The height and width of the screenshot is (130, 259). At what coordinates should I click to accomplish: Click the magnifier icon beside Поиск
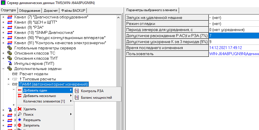20,115
